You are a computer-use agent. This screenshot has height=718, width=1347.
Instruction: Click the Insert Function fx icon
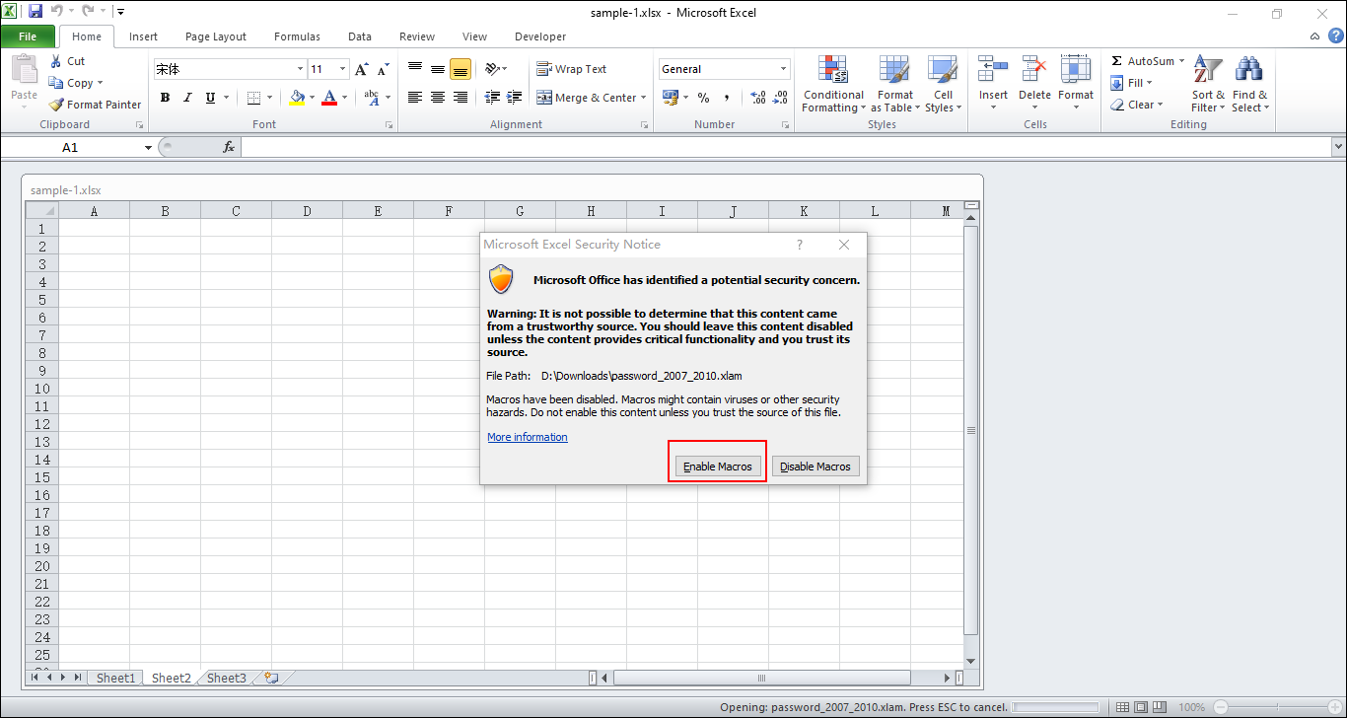pyautogui.click(x=229, y=147)
